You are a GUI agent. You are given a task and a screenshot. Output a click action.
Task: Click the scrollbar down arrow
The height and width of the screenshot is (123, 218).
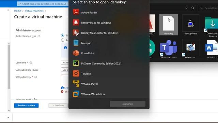9,110
